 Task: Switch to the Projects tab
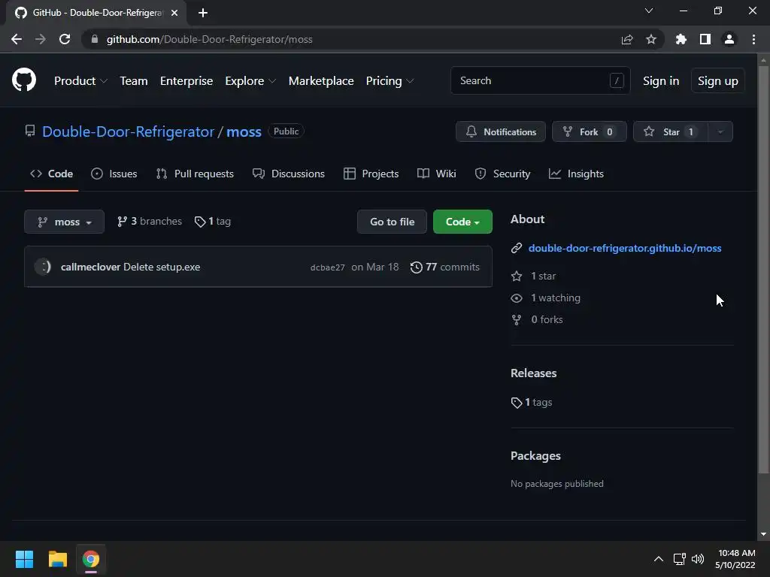(x=371, y=174)
